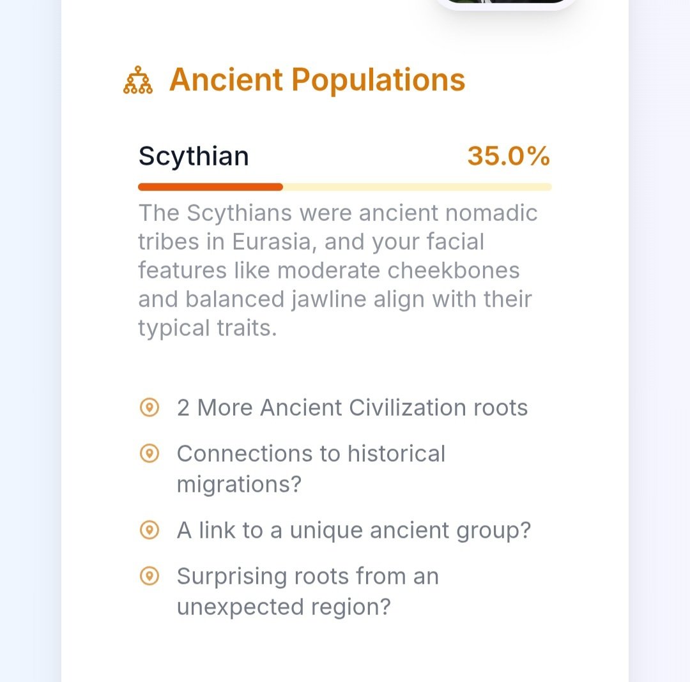Open "Surprising roots from an unexpected region?" item
Screen dimensions: 690x682
click(x=307, y=591)
